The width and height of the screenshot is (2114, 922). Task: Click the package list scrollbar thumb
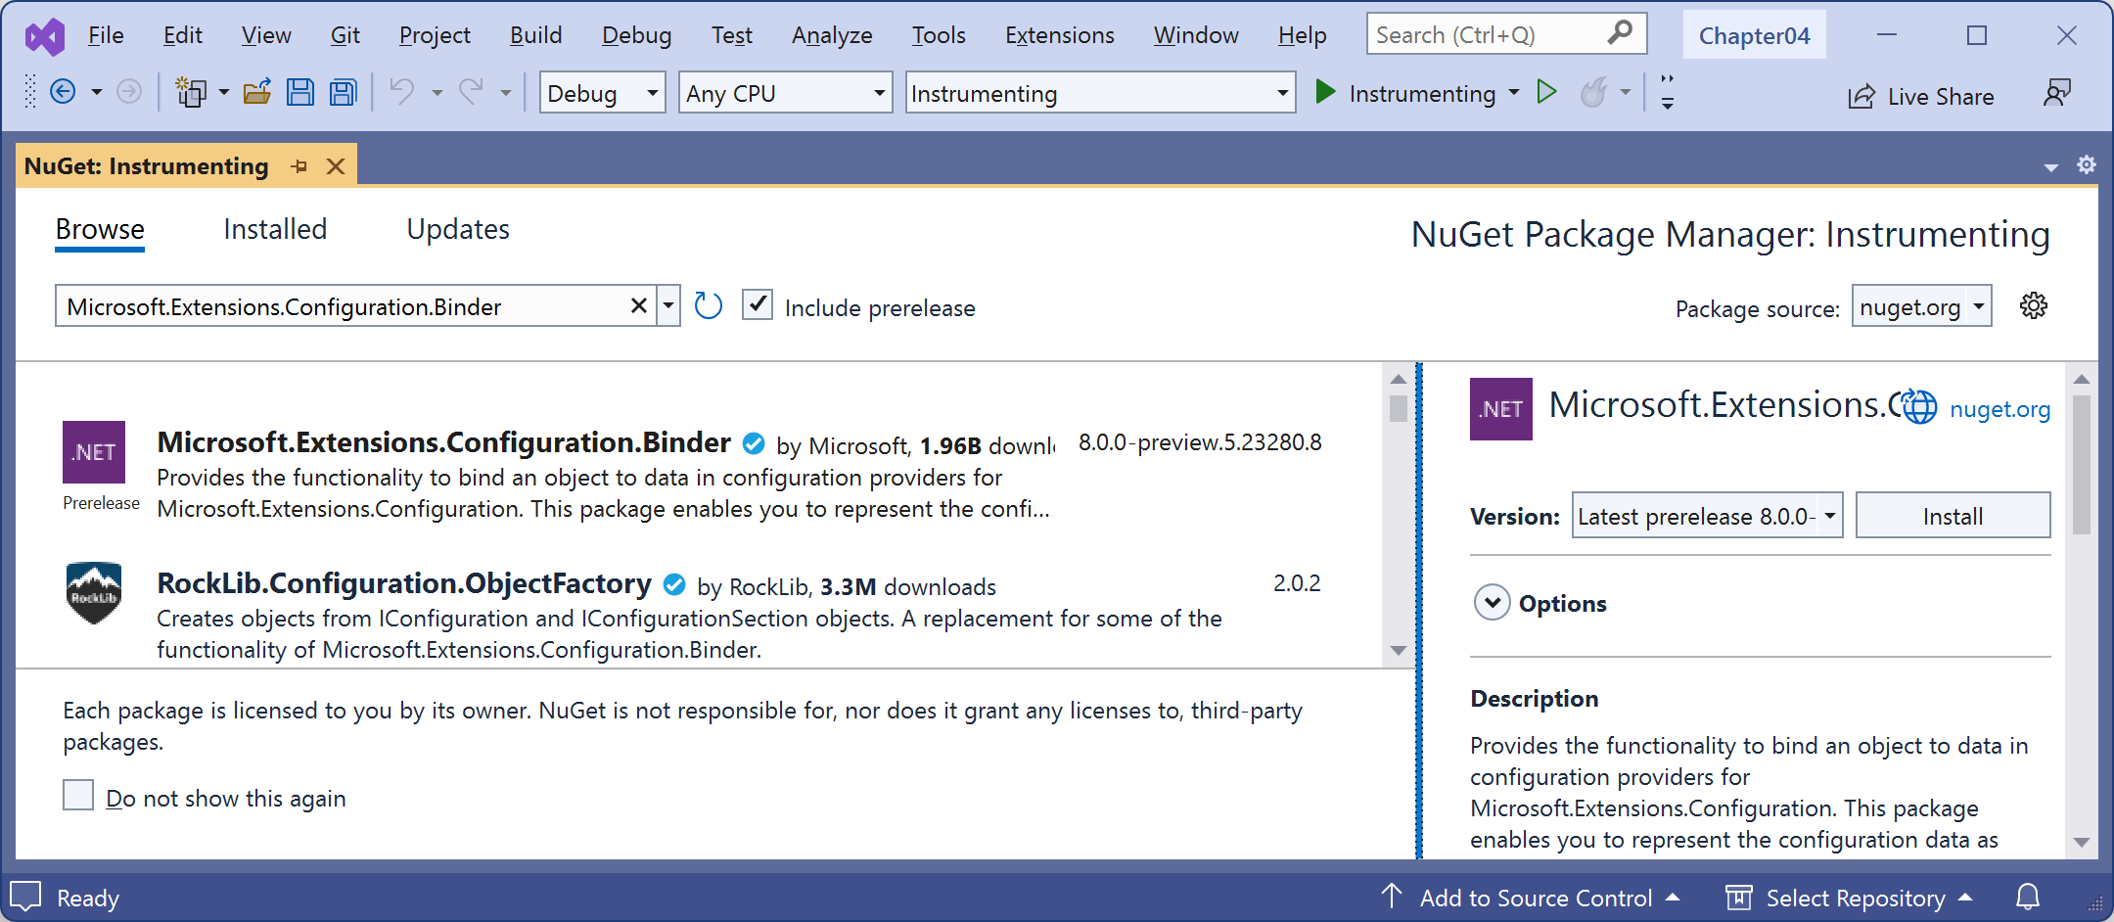1399,407
